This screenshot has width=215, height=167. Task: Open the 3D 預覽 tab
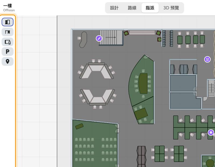[x=171, y=8]
